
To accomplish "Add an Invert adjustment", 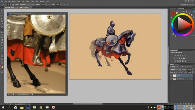I will (x=175, y=61).
